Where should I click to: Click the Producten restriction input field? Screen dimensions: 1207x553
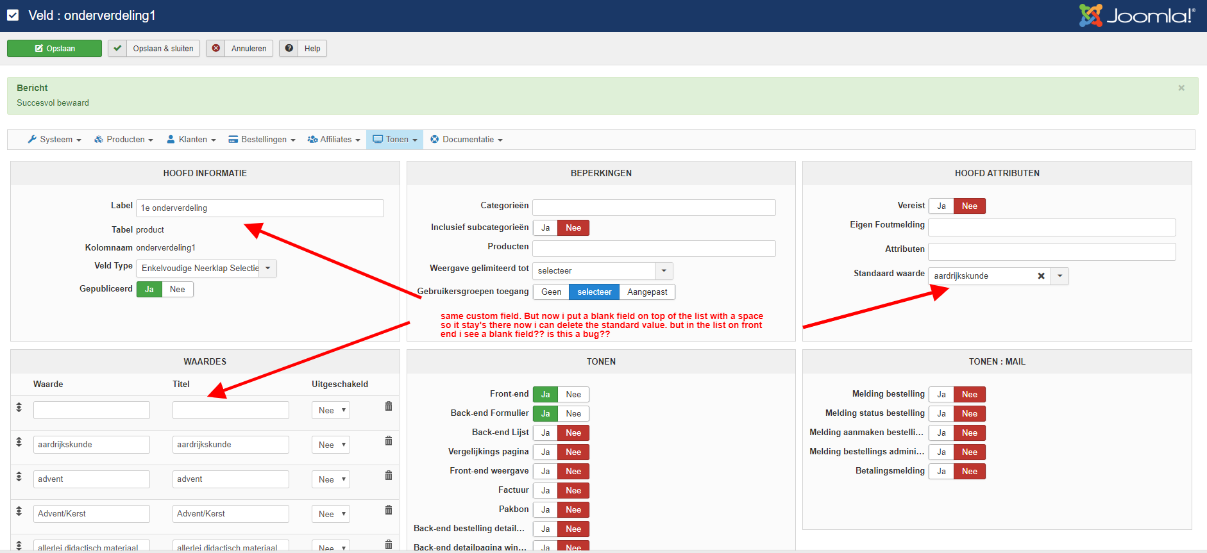654,249
